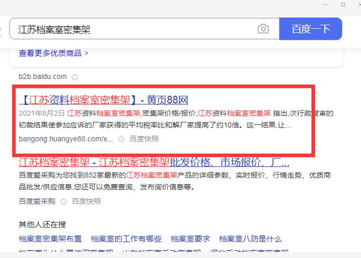Open 查看更多优质商品 link
The height and width of the screenshot is (258, 361).
point(54,53)
